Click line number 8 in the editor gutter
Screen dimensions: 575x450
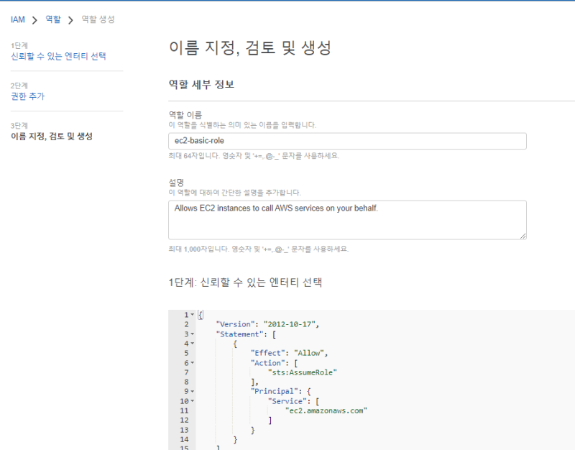185,382
